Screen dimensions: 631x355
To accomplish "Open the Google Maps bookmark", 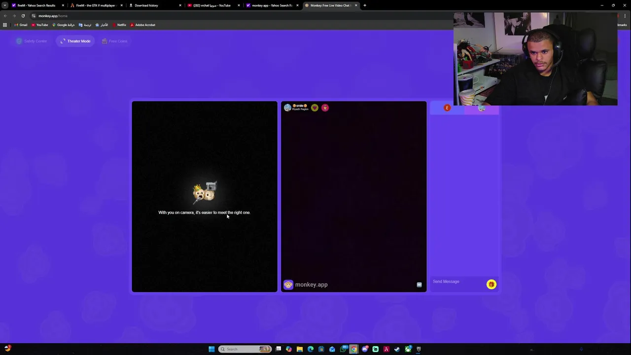I will 64,25.
